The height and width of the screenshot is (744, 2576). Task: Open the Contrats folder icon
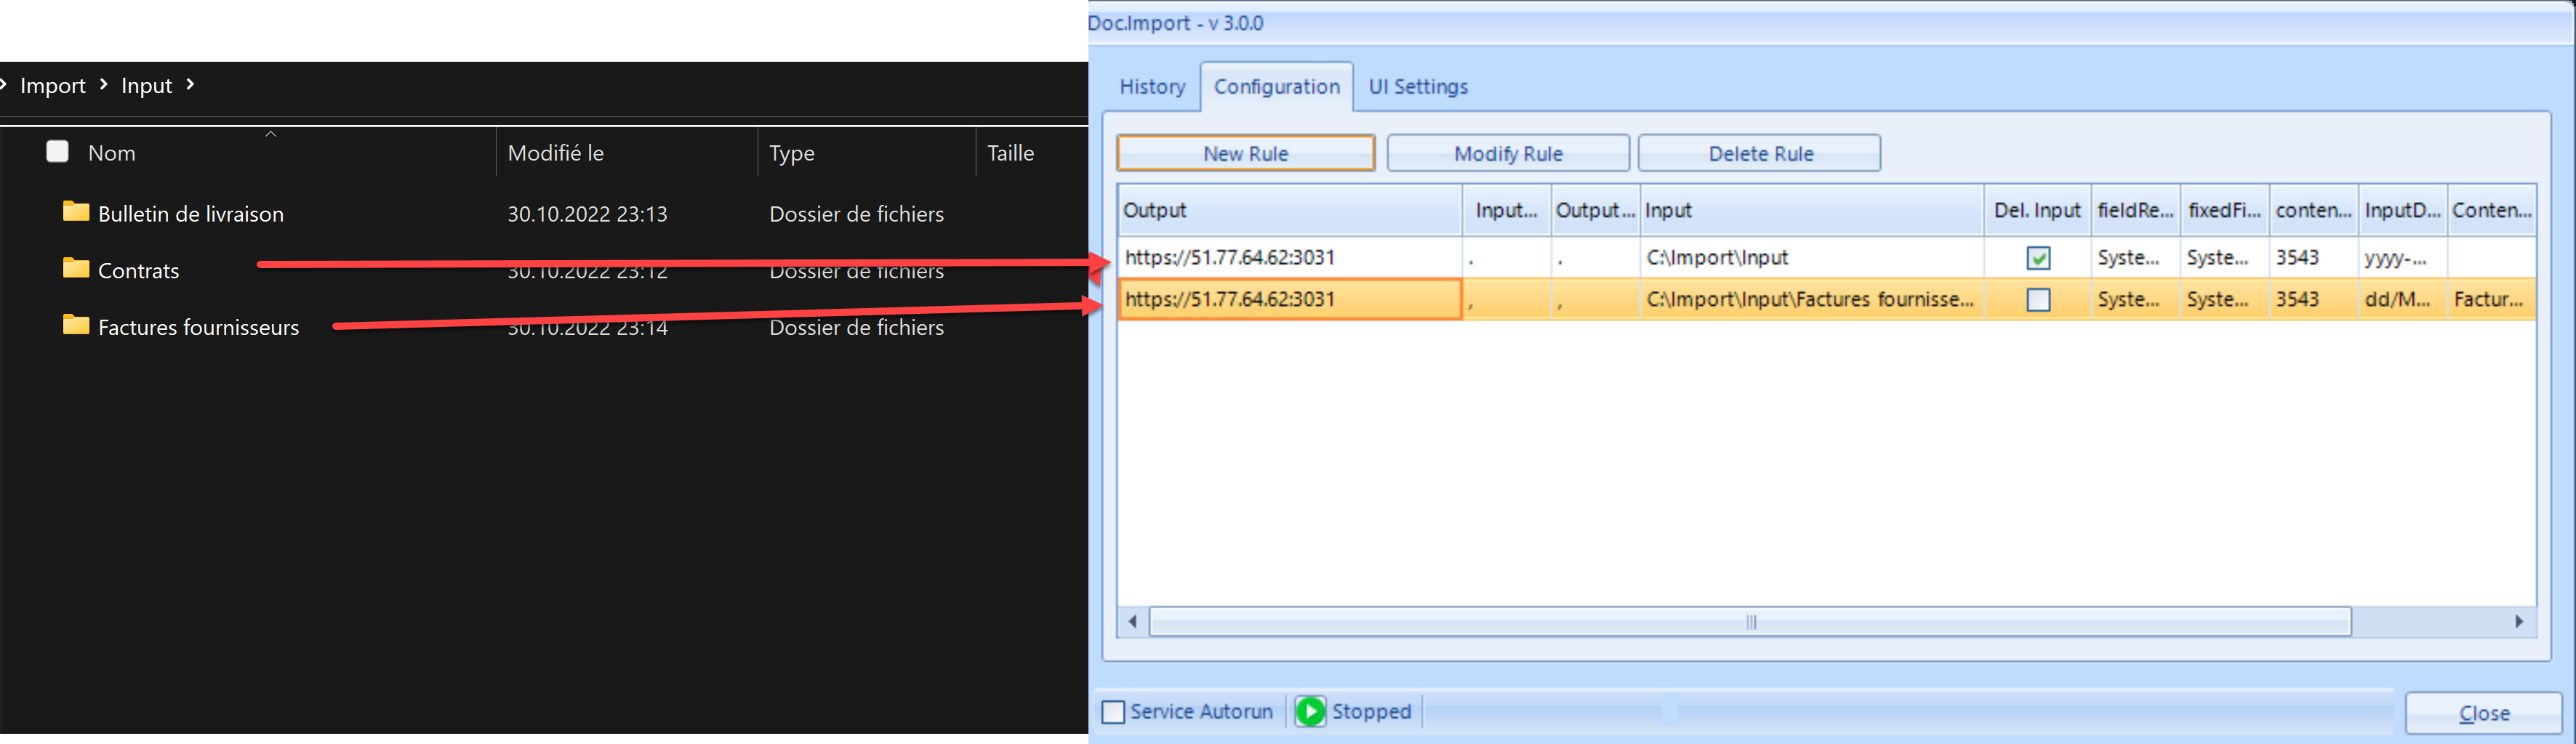click(76, 269)
